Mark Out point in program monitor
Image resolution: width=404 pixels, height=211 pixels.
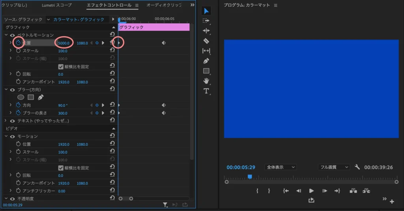pyautogui.click(x=269, y=190)
